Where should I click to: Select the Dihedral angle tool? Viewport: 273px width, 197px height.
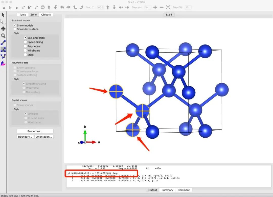(x=3, y=56)
